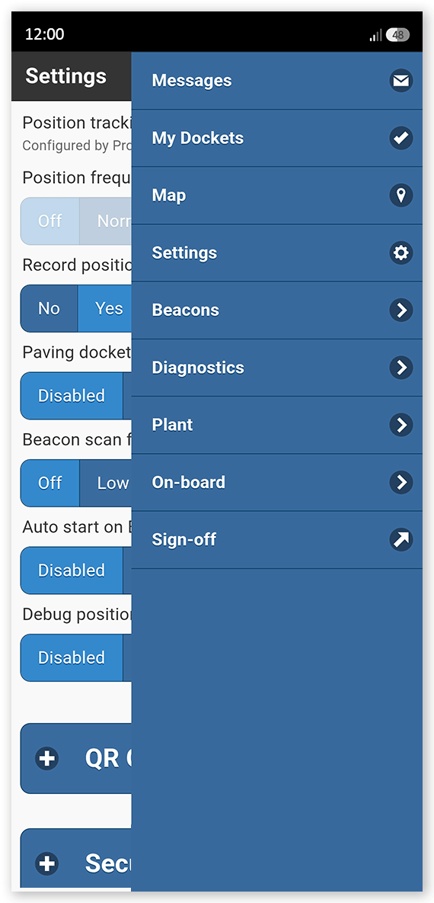Click the Settings header title
Screen dimensions: 434x903
click(x=66, y=76)
